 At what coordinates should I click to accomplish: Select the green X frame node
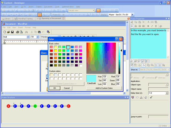coord(35,106)
